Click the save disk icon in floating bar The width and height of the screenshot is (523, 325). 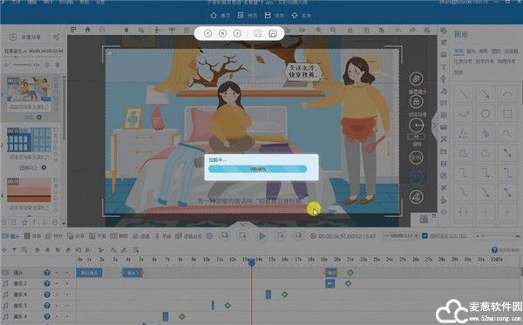pos(273,33)
